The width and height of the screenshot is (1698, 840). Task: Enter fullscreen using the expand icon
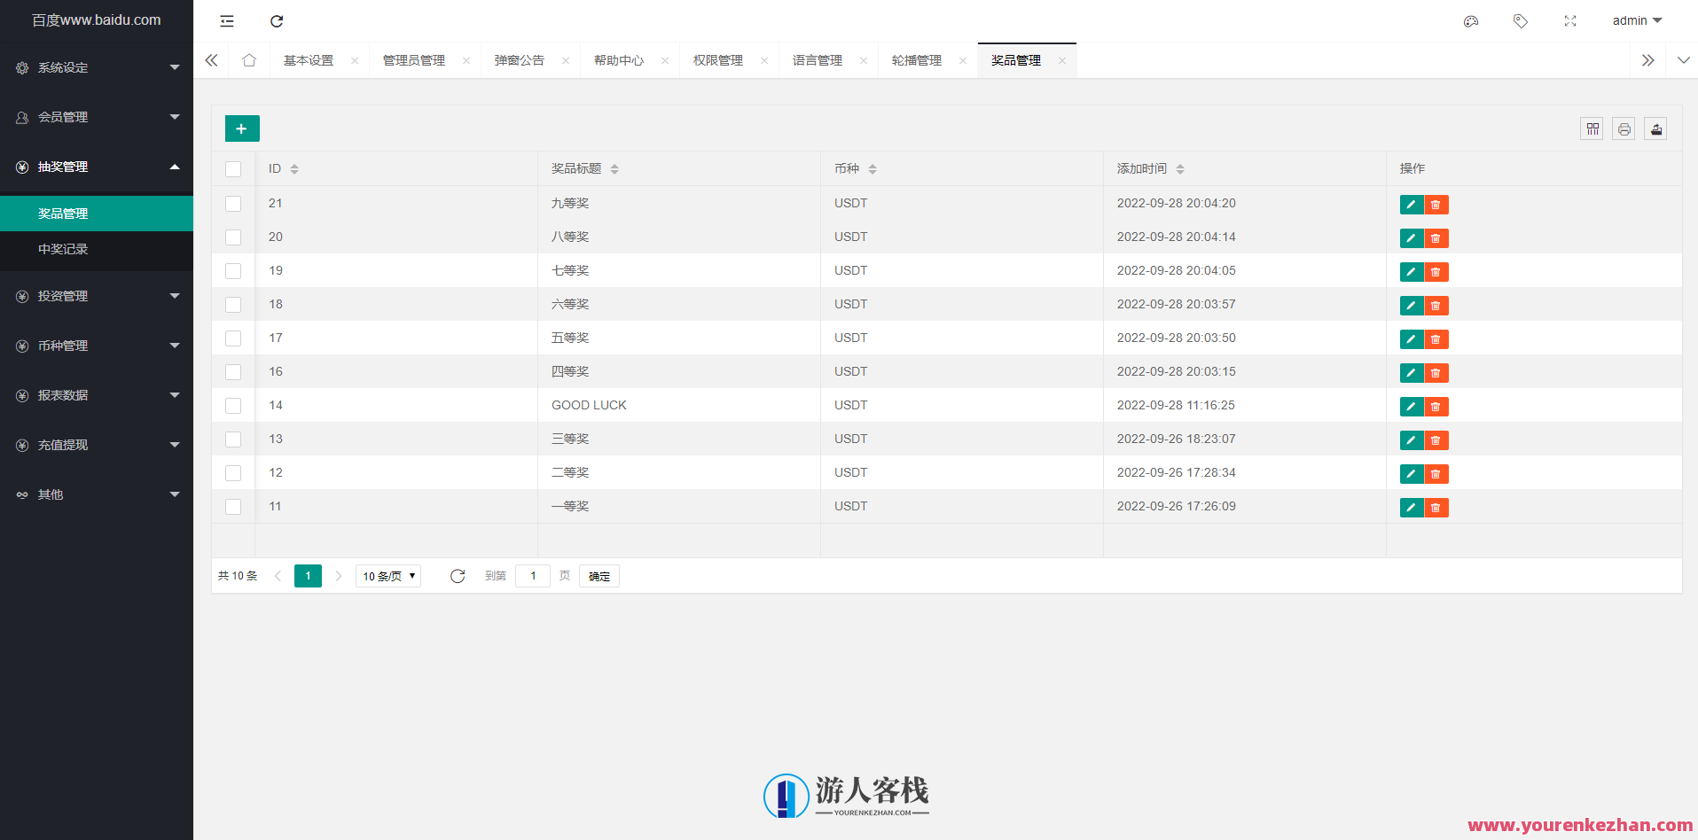pos(1570,20)
